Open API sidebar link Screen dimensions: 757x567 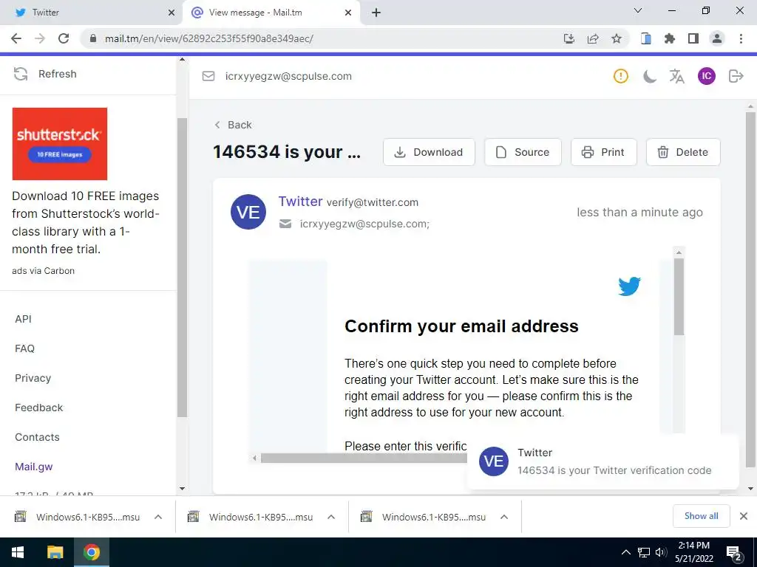(23, 319)
